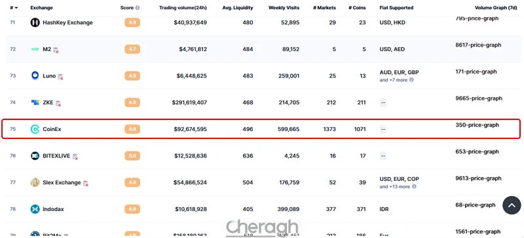Viewport: 524px width, 238px height.
Task: Click the BITEXLIVE logo icon
Action: (x=35, y=155)
